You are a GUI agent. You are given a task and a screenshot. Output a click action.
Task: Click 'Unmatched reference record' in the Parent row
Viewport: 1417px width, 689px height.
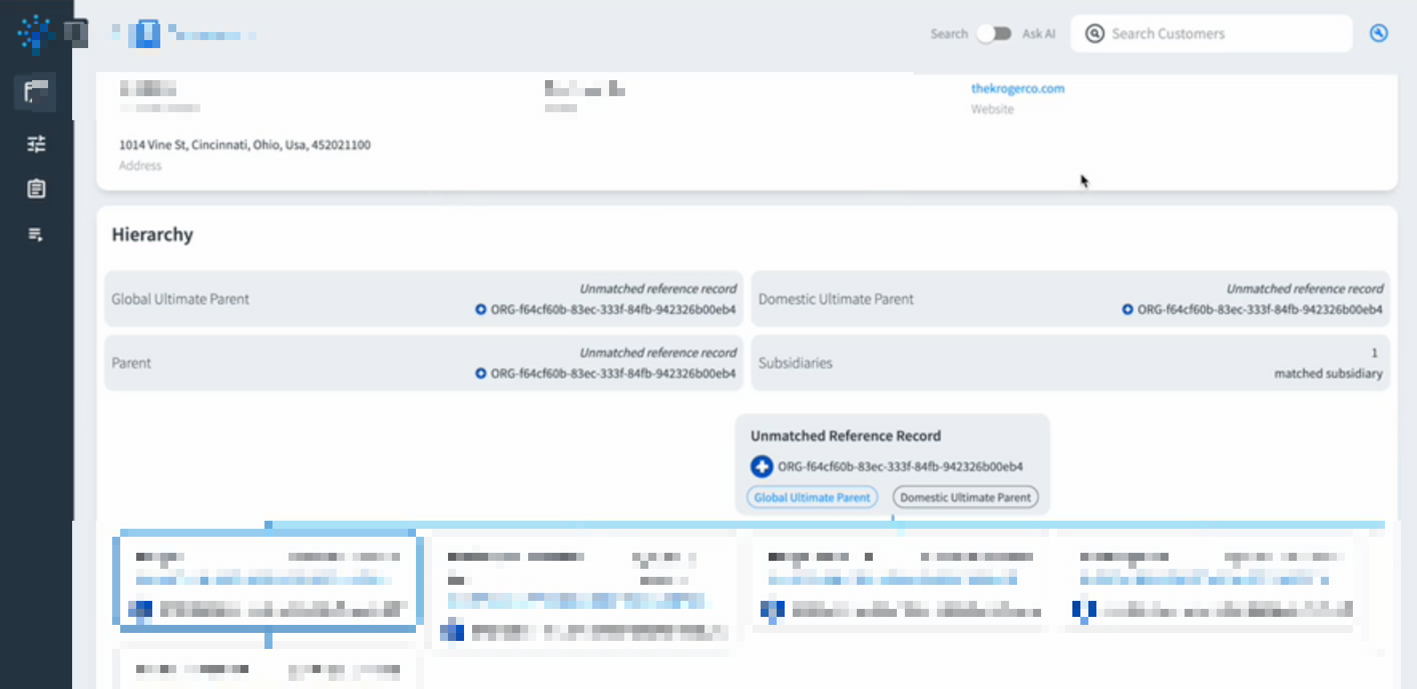[658, 353]
